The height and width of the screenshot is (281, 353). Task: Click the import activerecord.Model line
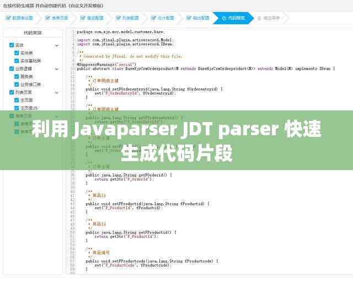pos(125,40)
